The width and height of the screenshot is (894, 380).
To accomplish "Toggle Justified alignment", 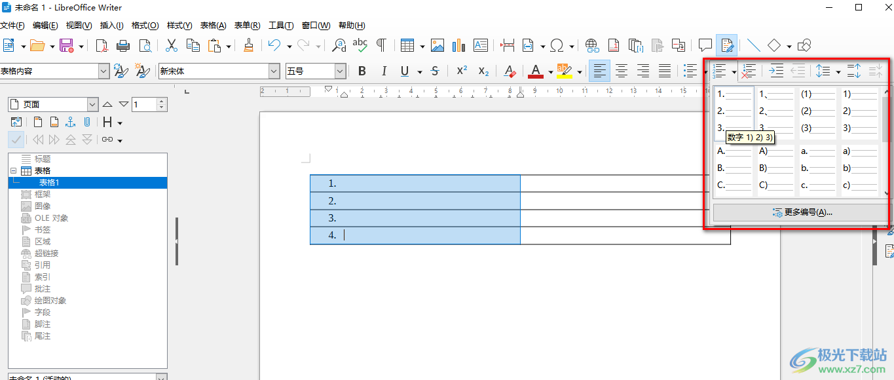I will (x=665, y=71).
